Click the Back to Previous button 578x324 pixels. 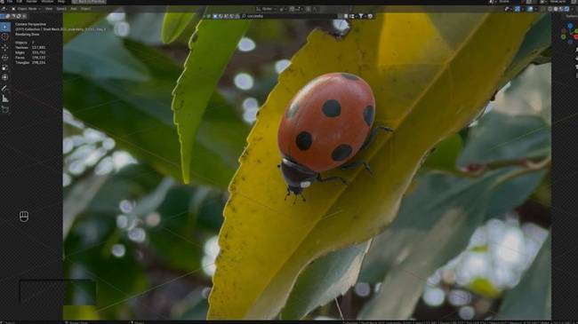click(x=89, y=2)
